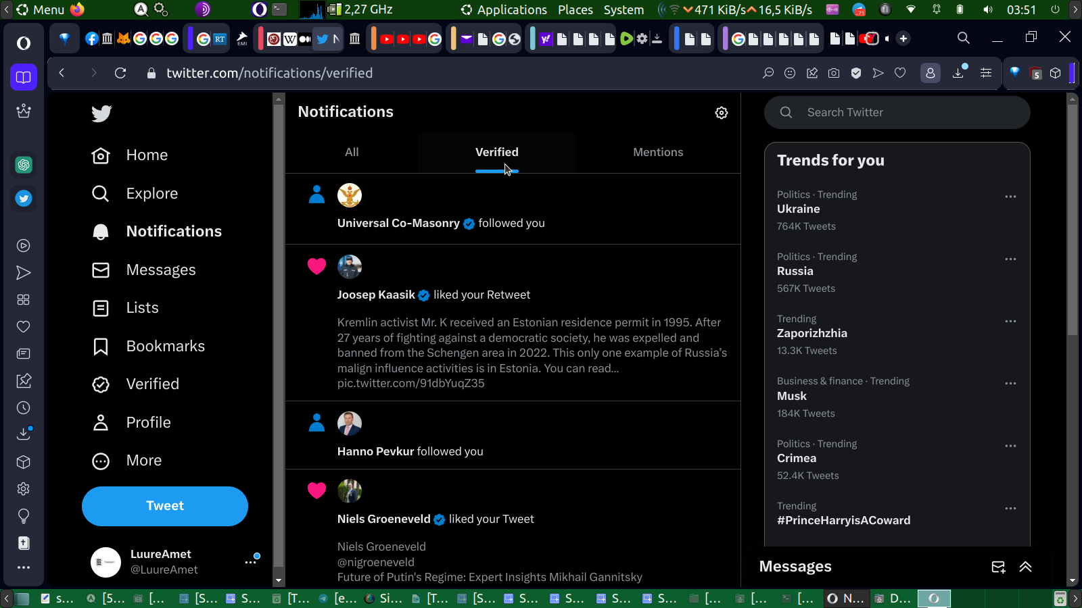Viewport: 1082px width, 608px height.
Task: Go to Twitter Home
Action: (x=130, y=155)
